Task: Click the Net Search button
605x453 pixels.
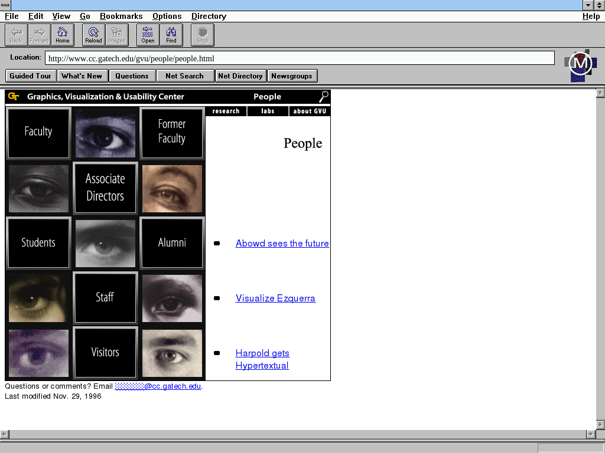Action: (x=184, y=75)
